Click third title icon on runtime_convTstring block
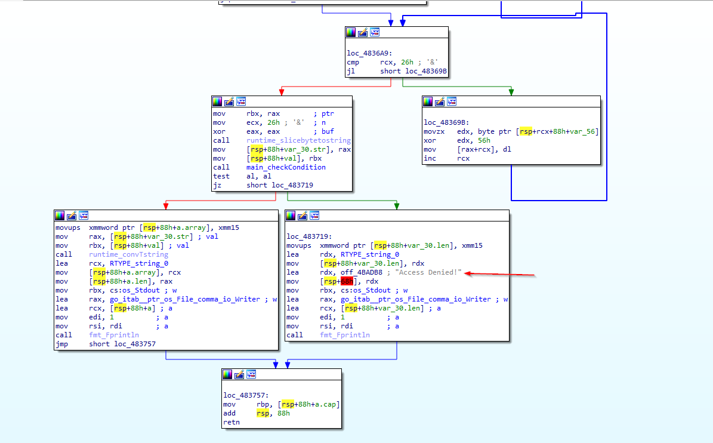This screenshot has height=443, width=713. coord(84,216)
